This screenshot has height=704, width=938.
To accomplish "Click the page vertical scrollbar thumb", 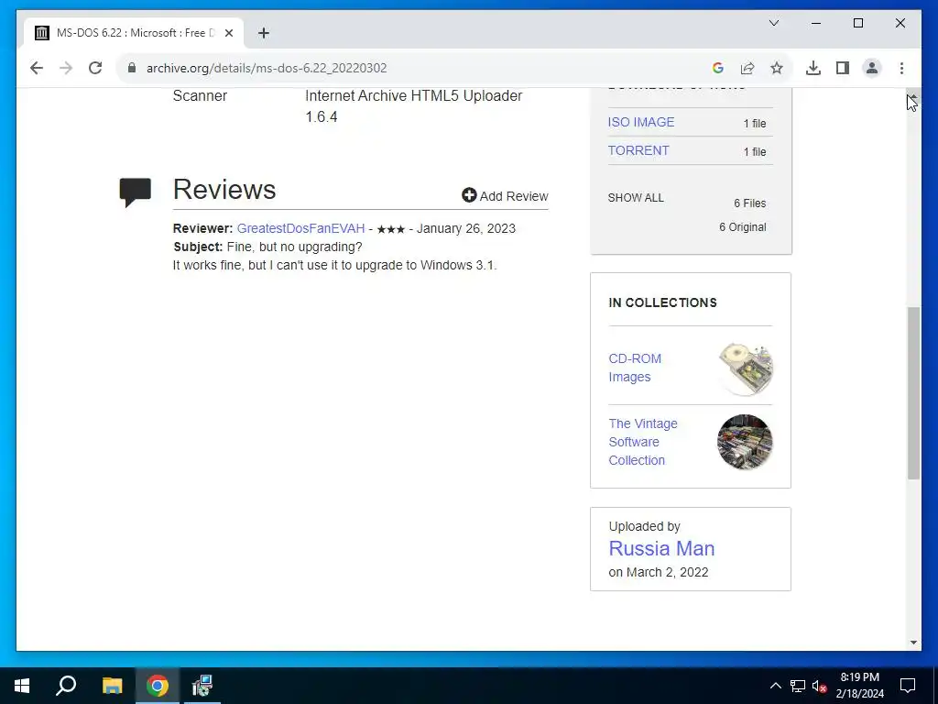I will click(913, 392).
